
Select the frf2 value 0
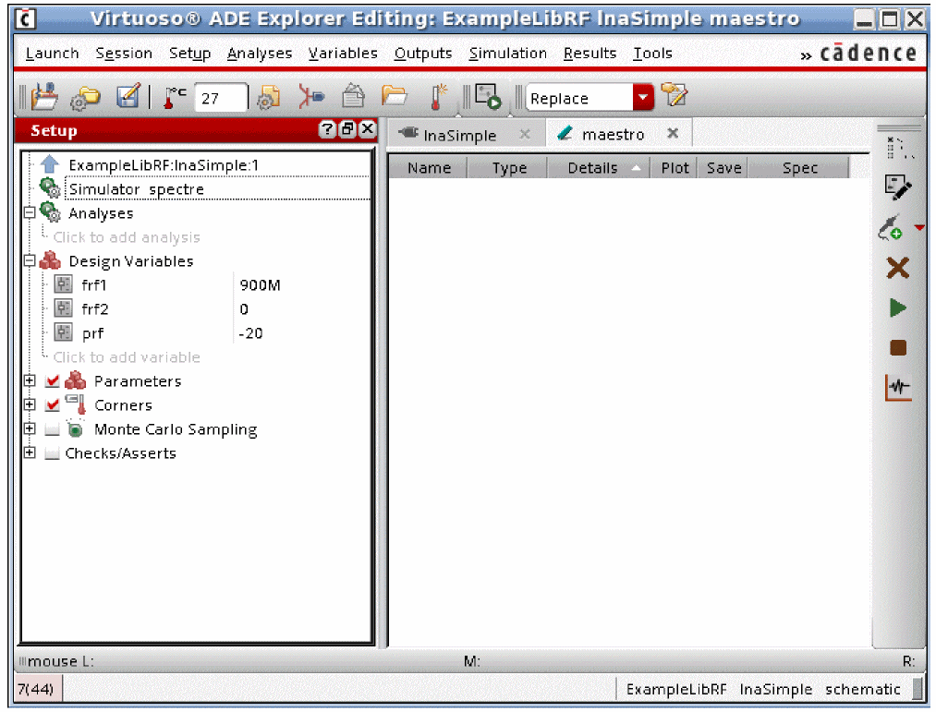tap(244, 309)
